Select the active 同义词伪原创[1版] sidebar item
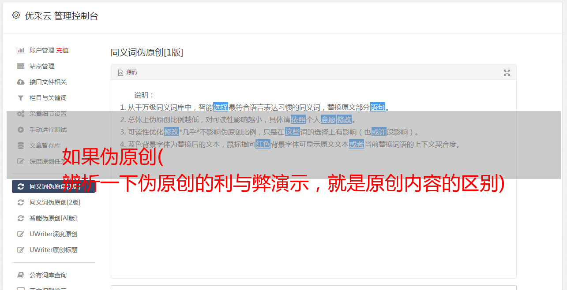The image size is (567, 290). pyautogui.click(x=54, y=186)
